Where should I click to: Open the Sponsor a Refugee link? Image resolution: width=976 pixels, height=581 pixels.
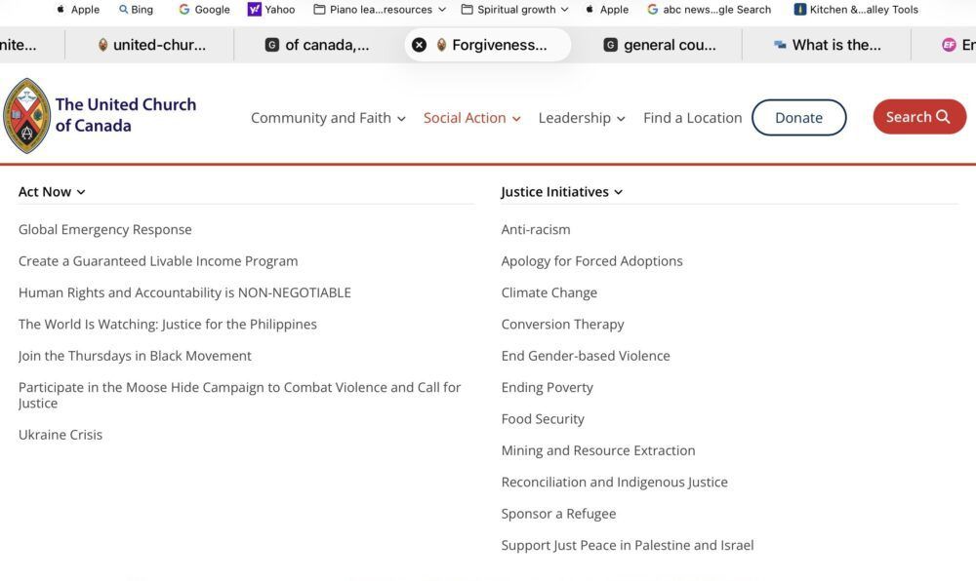click(x=559, y=514)
